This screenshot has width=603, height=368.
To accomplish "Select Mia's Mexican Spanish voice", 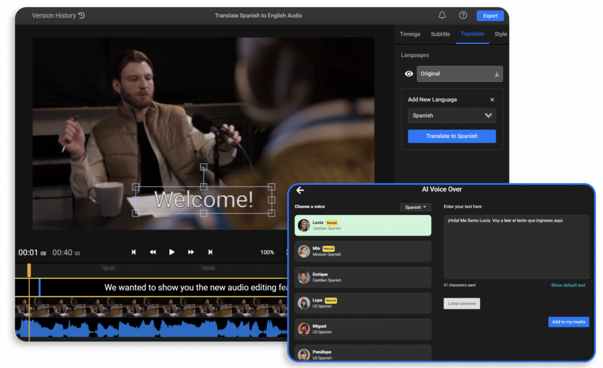I will click(363, 251).
